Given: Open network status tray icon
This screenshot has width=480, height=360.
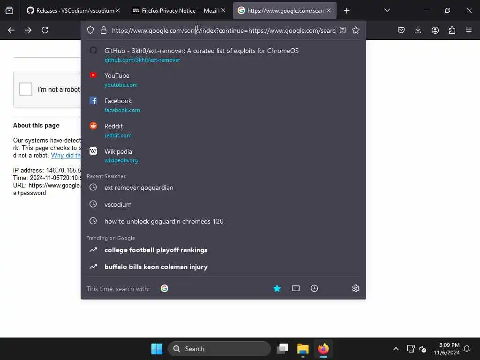Looking at the screenshot, I should (x=411, y=349).
